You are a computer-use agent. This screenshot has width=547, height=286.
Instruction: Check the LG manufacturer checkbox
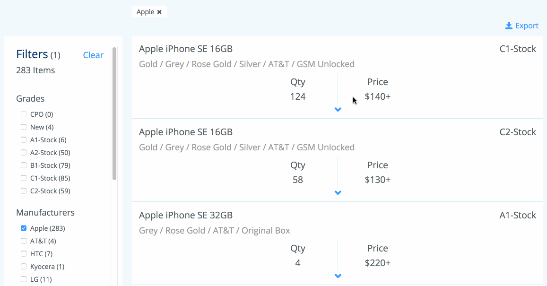click(x=24, y=279)
